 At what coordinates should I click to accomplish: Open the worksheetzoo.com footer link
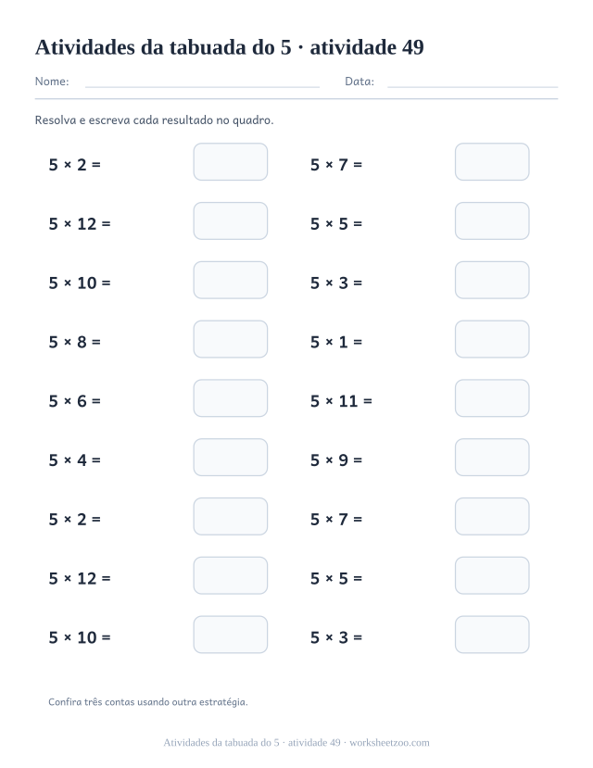coord(389,743)
